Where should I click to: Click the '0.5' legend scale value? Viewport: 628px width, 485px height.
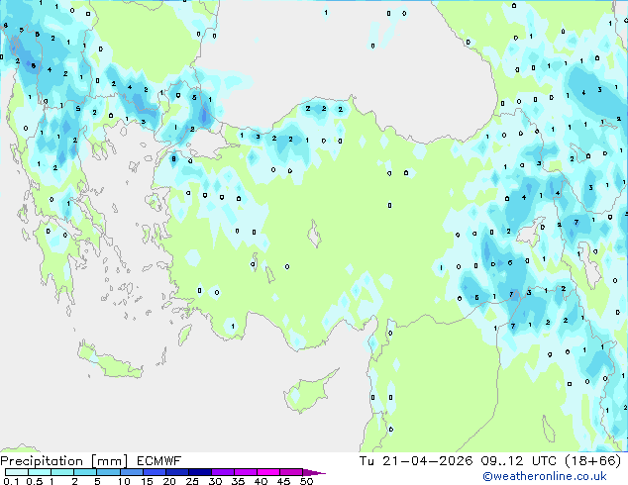35,481
